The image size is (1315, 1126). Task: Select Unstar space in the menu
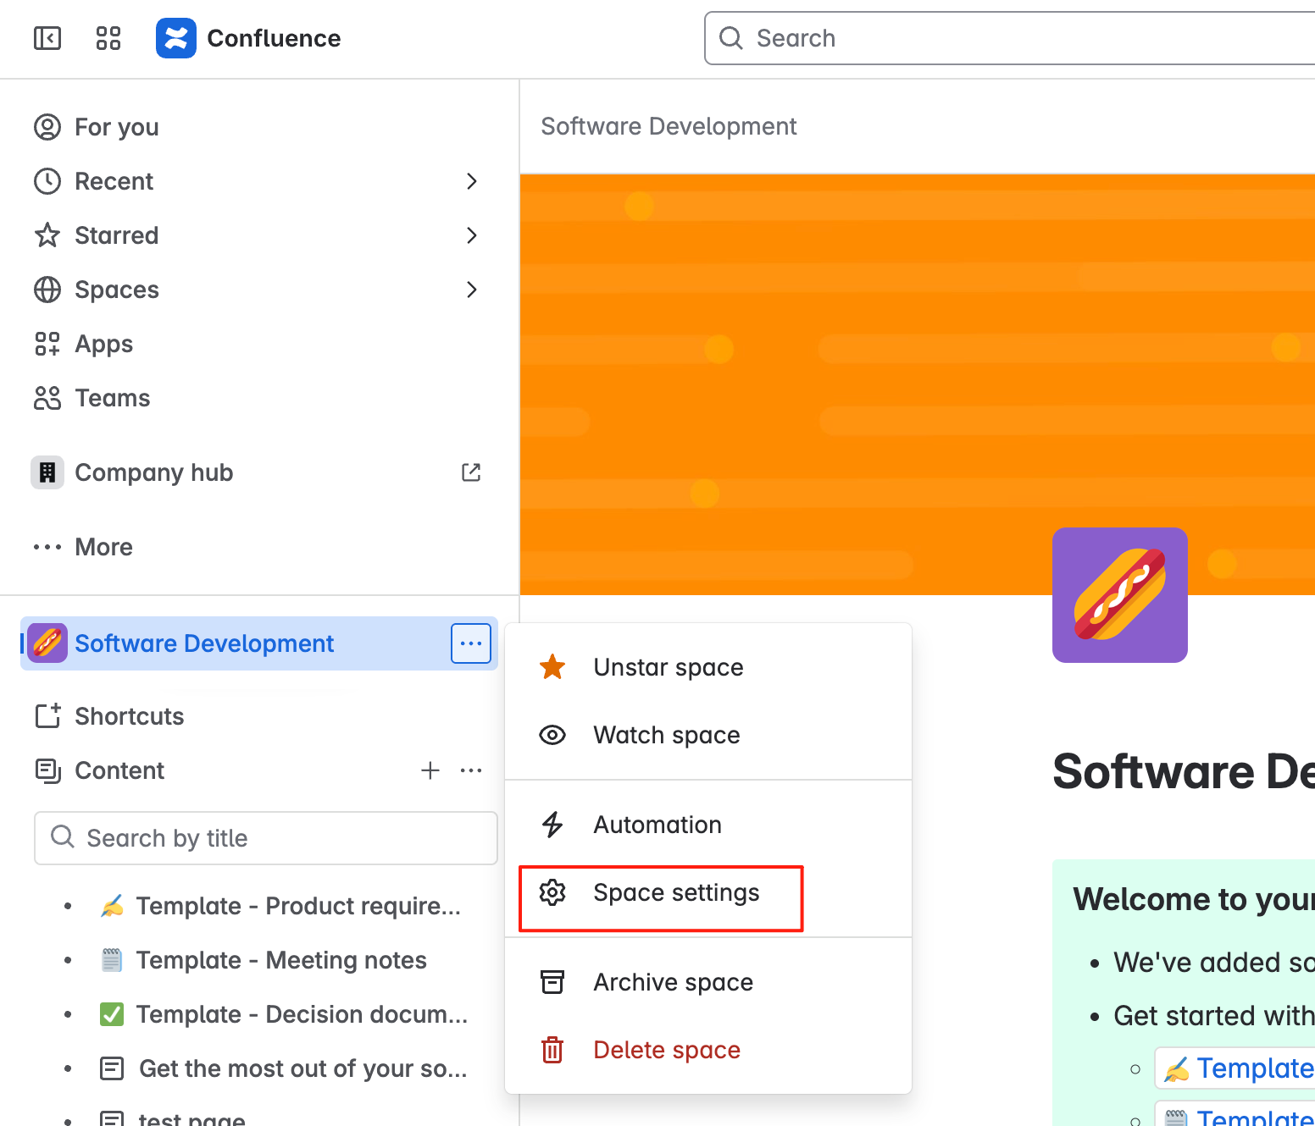(x=708, y=667)
